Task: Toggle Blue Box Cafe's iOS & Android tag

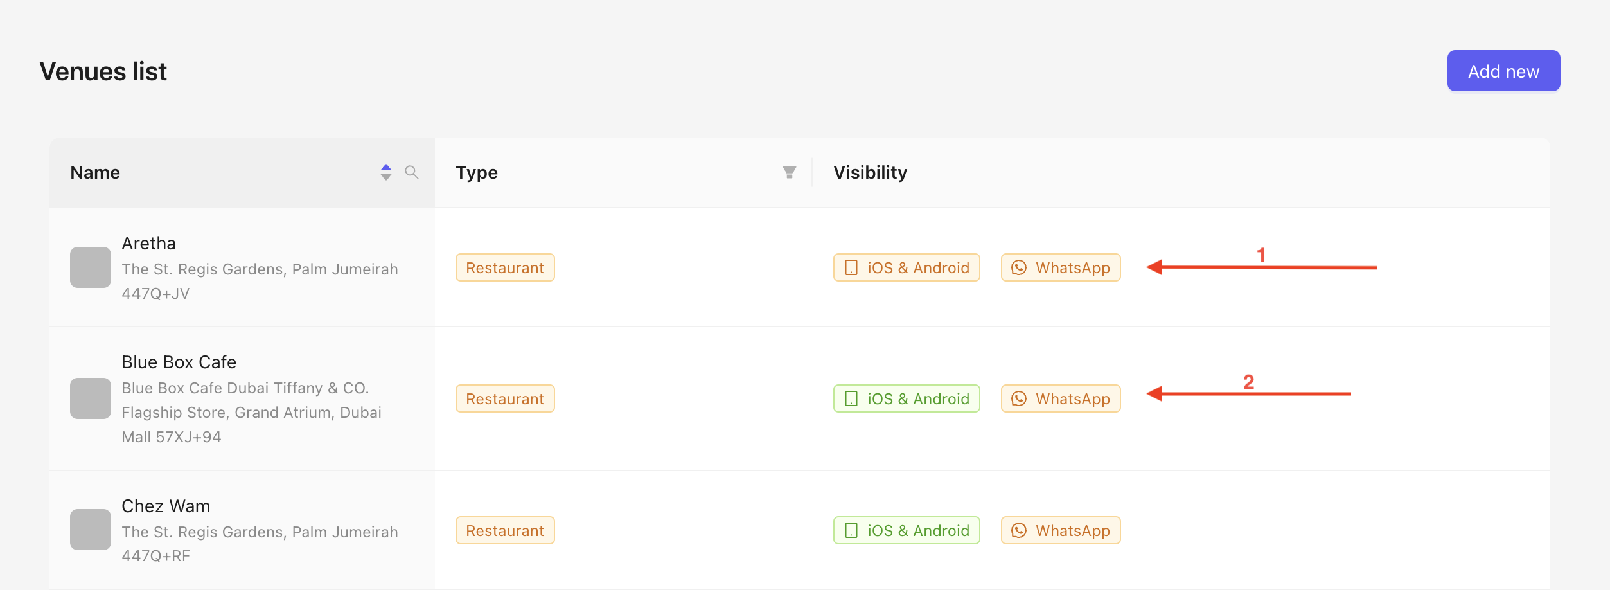Action: pos(906,398)
